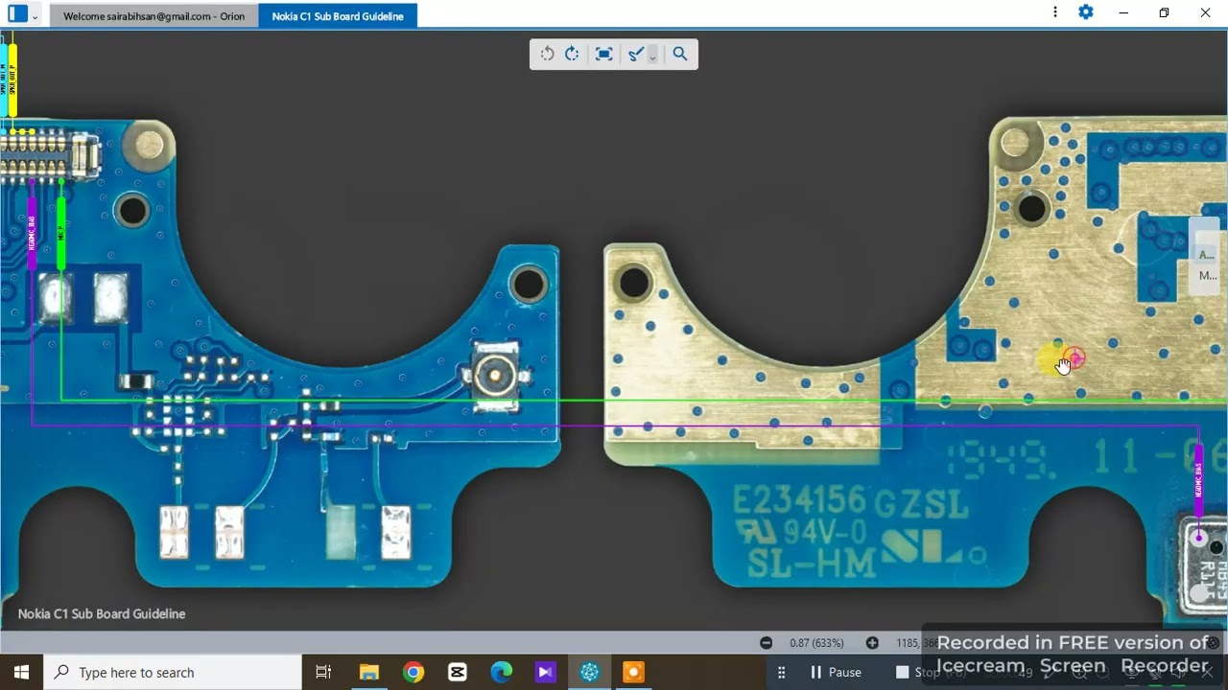The height and width of the screenshot is (690, 1228).
Task: Open File Explorer from taskbar
Action: click(x=369, y=672)
